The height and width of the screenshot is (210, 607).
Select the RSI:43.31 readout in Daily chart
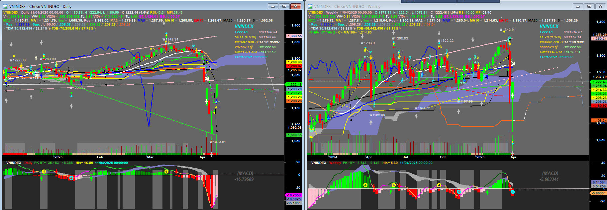(x=158, y=13)
